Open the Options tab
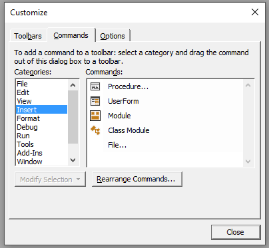 click(113, 36)
